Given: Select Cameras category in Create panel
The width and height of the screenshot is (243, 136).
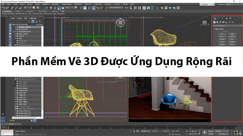Looking at the screenshot, I should point(223,22).
